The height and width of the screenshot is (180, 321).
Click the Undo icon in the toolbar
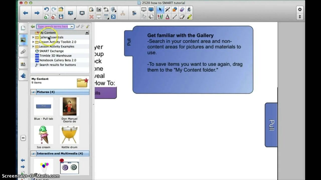[x=46, y=9]
